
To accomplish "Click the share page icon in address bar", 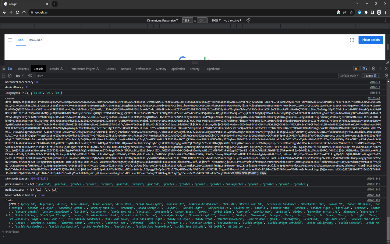I will 345,13.
